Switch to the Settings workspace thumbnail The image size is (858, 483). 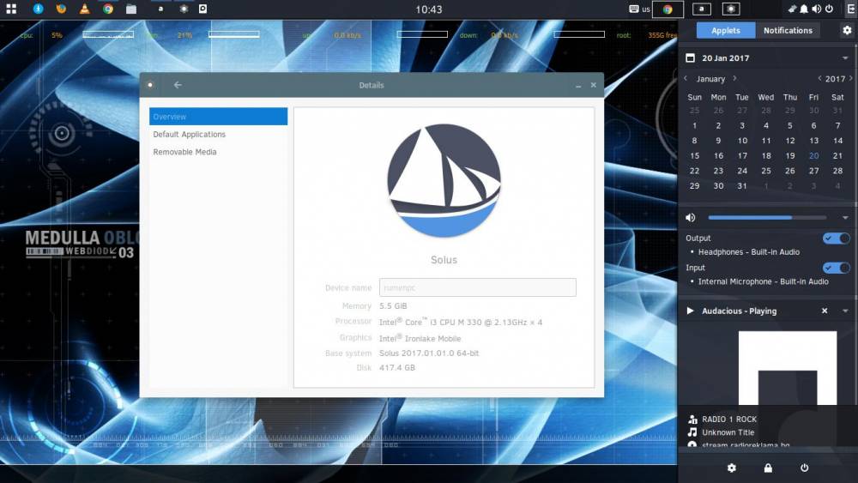coord(730,9)
